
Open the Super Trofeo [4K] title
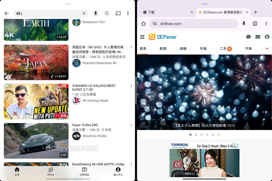tap(85, 125)
